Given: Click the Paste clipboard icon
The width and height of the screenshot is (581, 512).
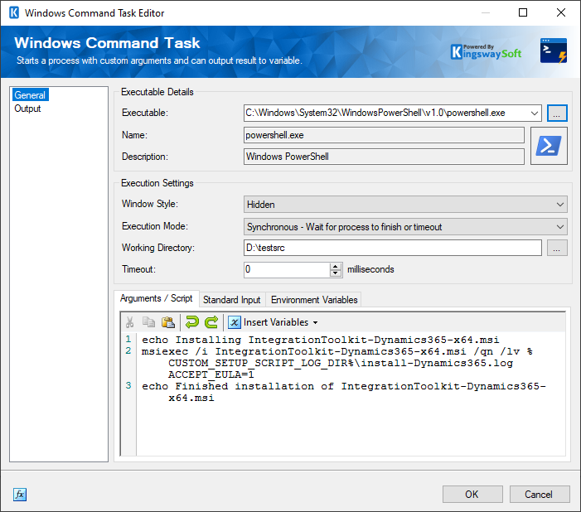Looking at the screenshot, I should (168, 322).
